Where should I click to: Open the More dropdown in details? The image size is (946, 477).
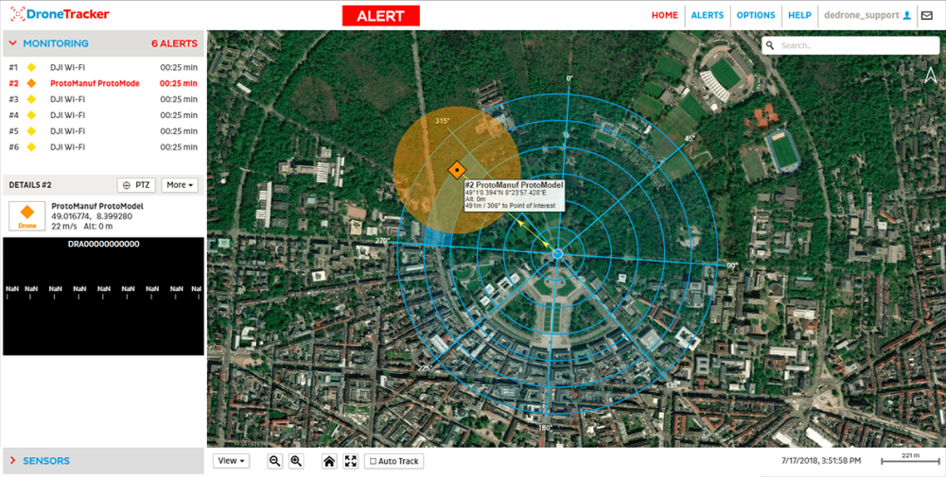coord(180,185)
